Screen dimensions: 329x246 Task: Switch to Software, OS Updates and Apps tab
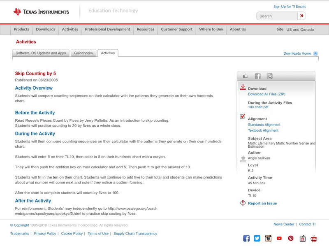[x=41, y=53]
